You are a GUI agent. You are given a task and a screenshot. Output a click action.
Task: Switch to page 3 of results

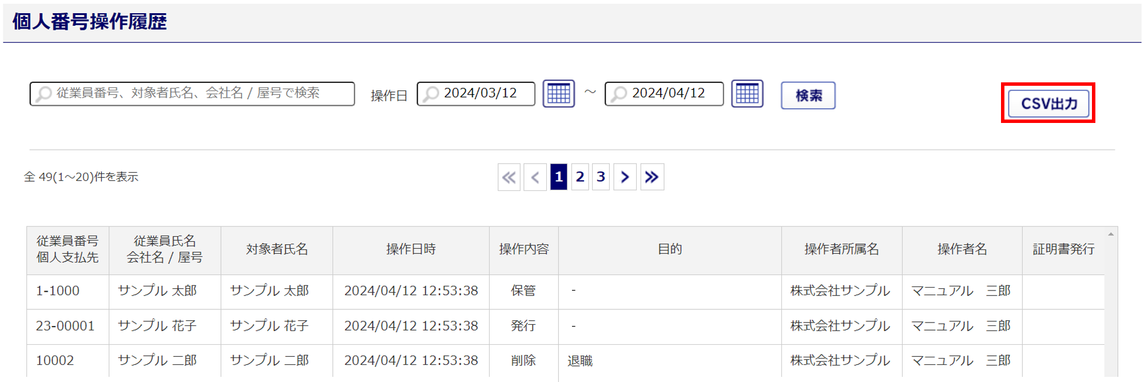(601, 177)
